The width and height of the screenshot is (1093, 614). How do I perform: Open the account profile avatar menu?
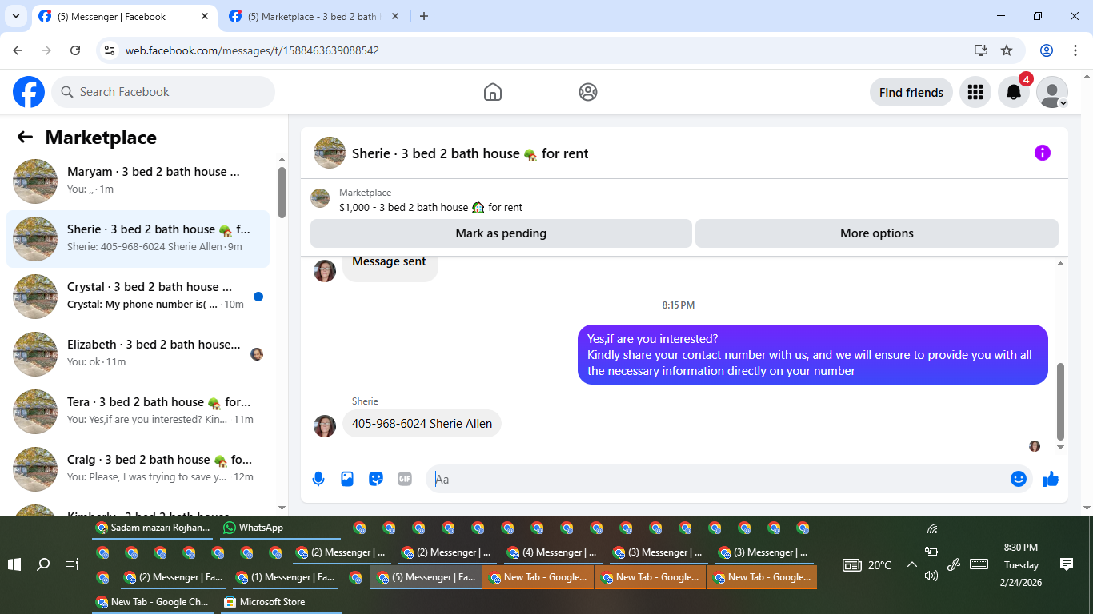(1051, 92)
